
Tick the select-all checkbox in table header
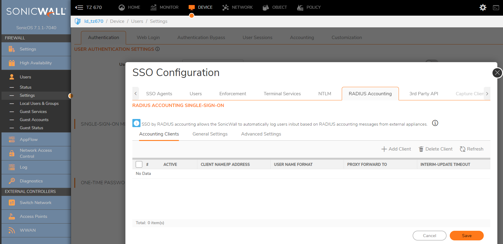[x=139, y=164]
